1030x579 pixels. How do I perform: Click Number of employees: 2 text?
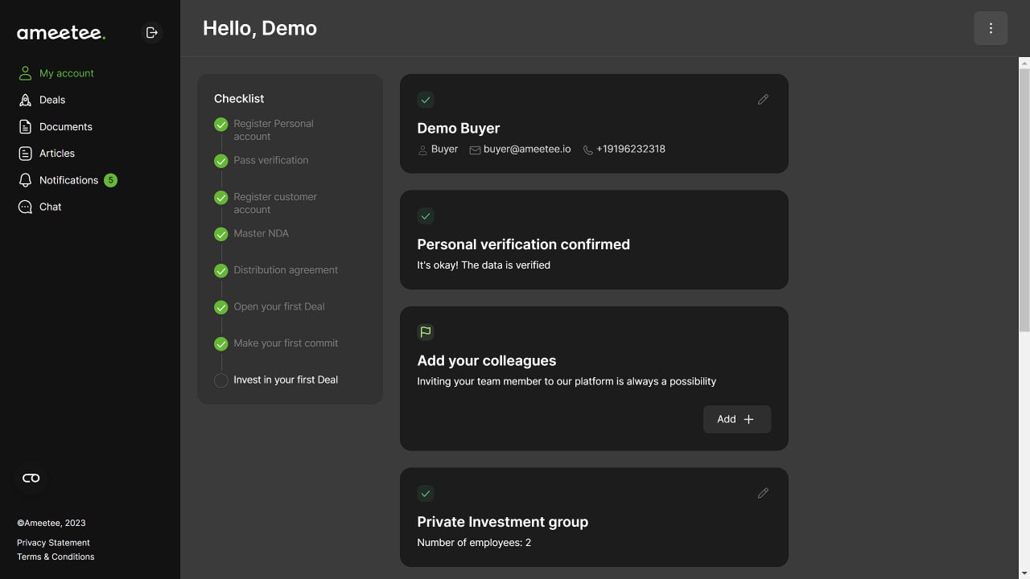tap(474, 543)
